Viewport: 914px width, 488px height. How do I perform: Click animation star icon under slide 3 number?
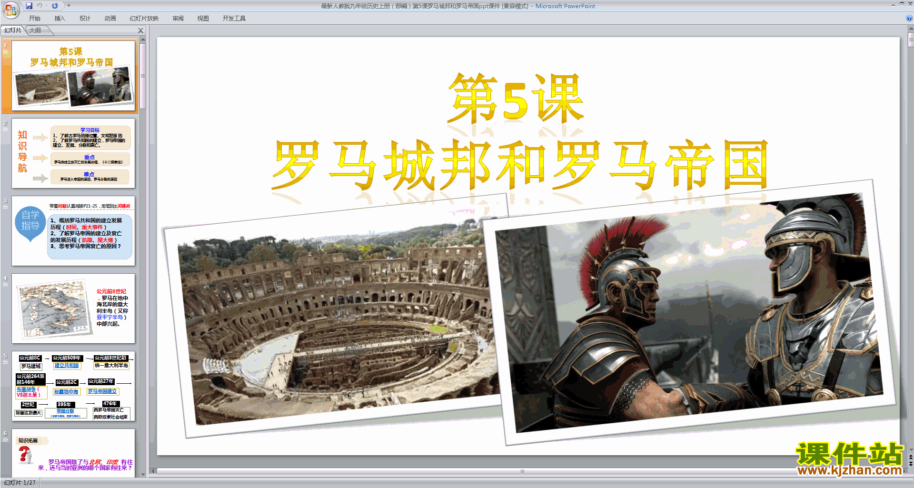[x=6, y=207]
